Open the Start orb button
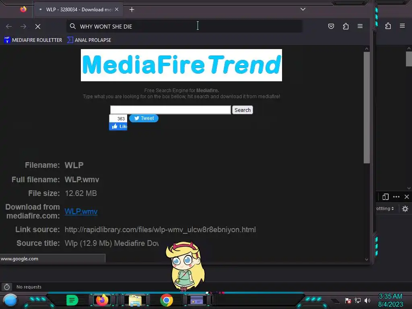 click(x=10, y=300)
